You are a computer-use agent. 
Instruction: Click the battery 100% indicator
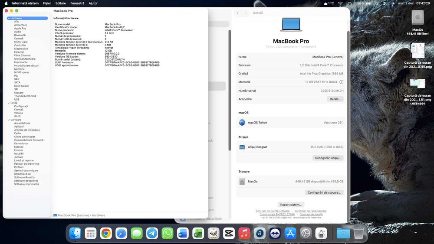tap(364, 3)
